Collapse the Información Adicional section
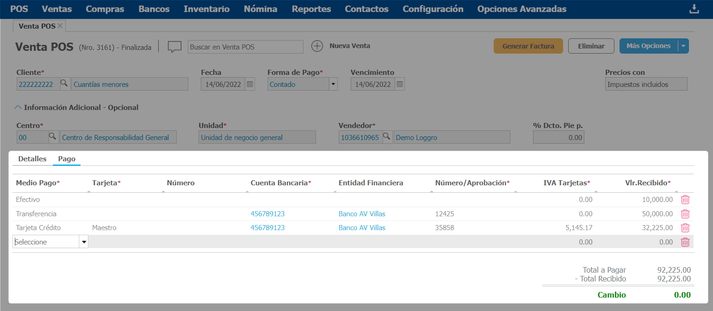 click(18, 107)
